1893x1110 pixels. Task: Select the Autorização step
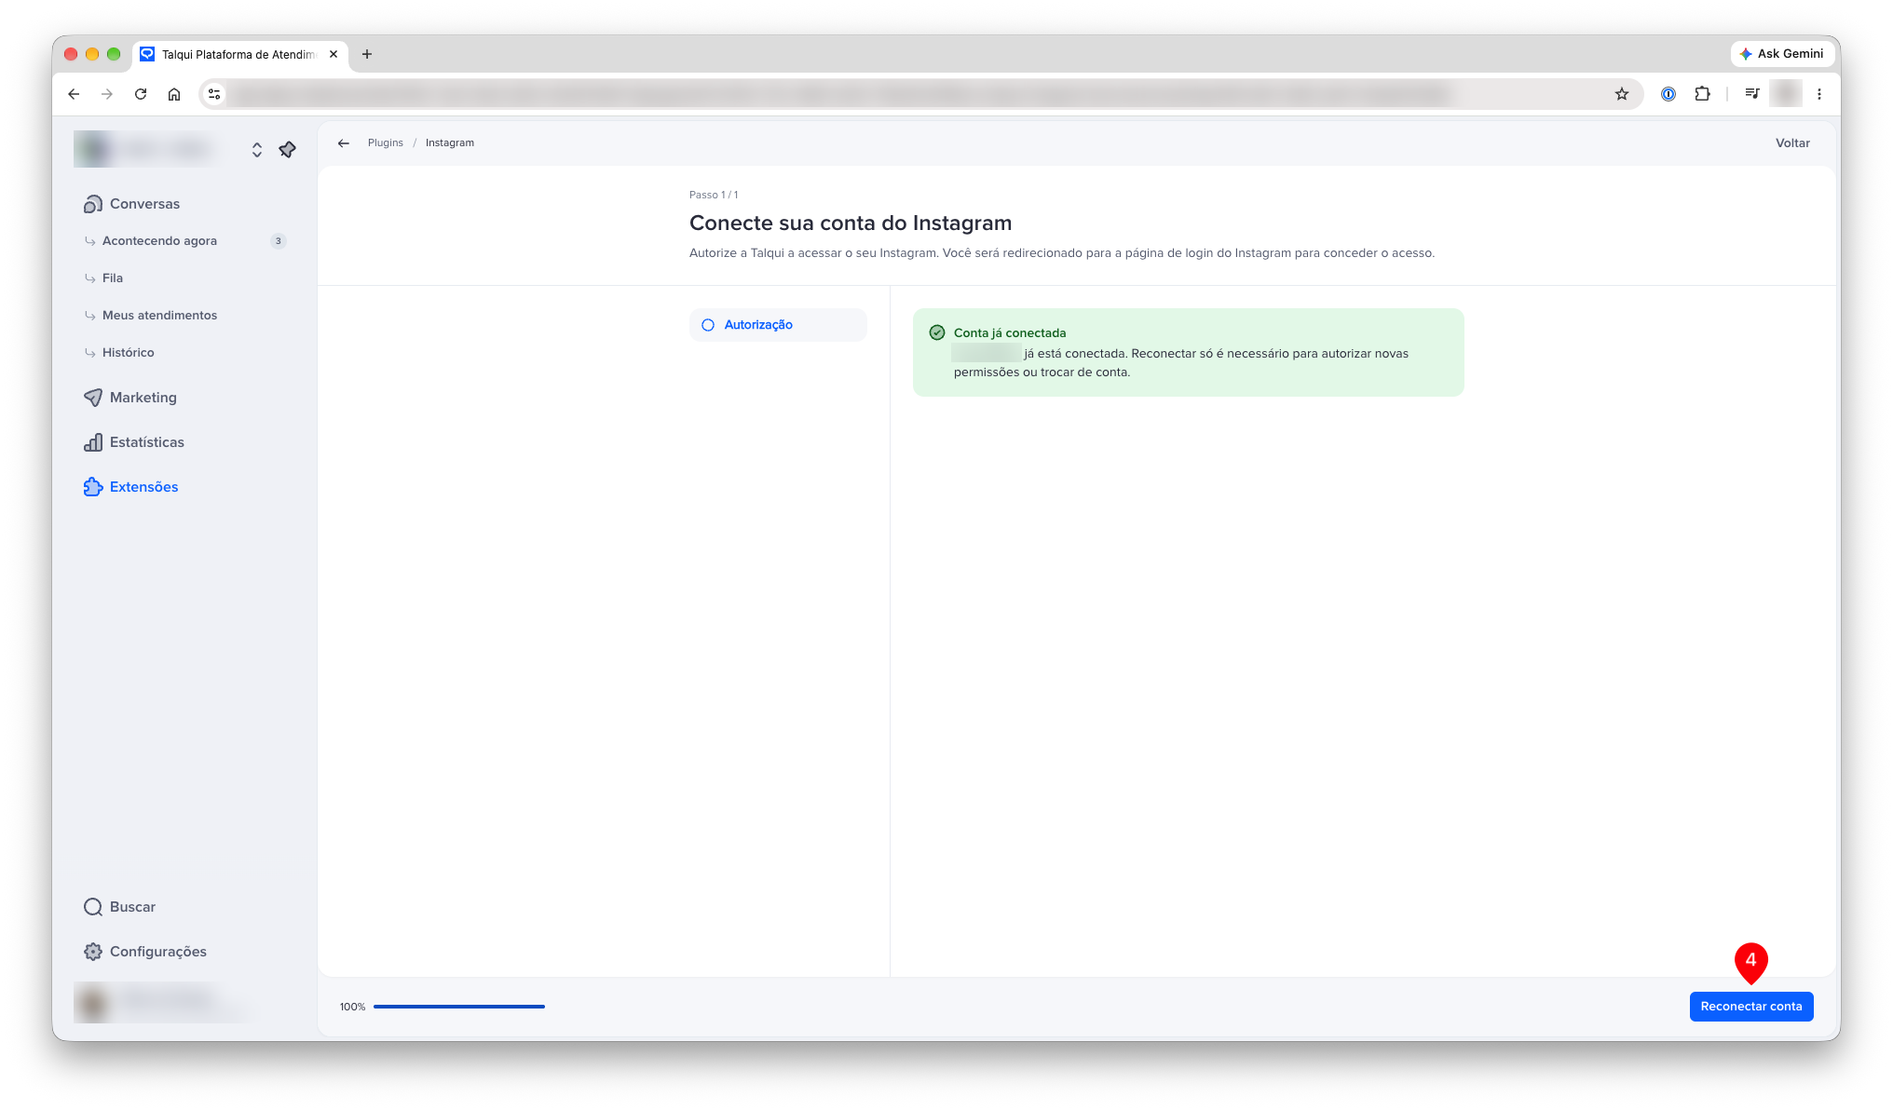tap(778, 325)
